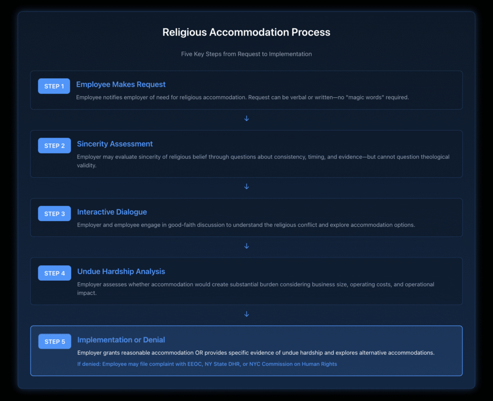Collapse the Sincerity Assessment step card
Viewport: 493px width, 401px height.
pos(246,154)
